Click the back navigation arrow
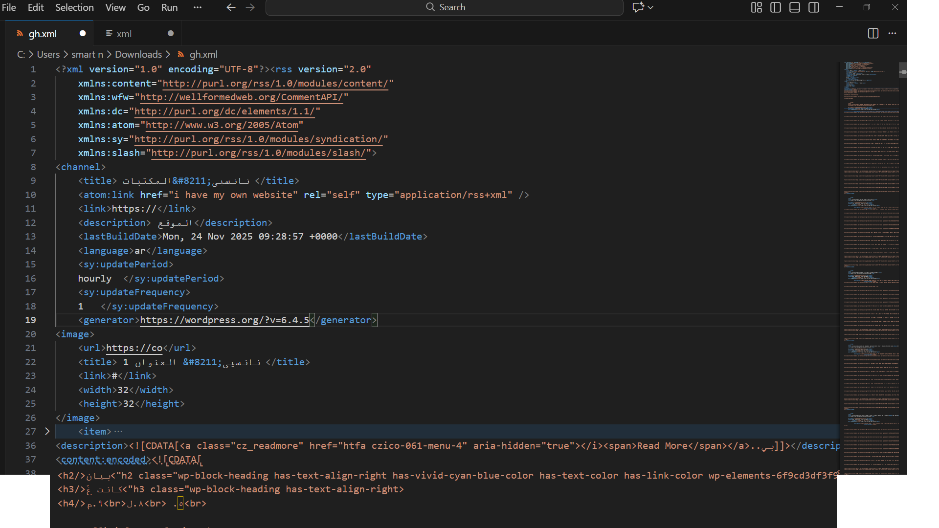This screenshot has height=528, width=939. pos(231,7)
